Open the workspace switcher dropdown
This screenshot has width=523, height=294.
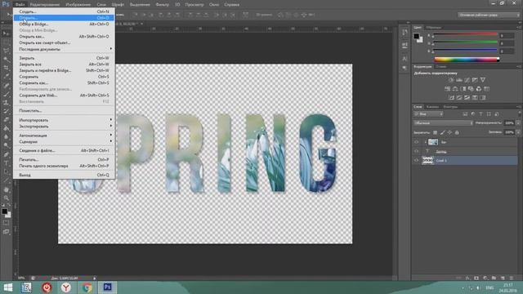pyautogui.click(x=489, y=15)
